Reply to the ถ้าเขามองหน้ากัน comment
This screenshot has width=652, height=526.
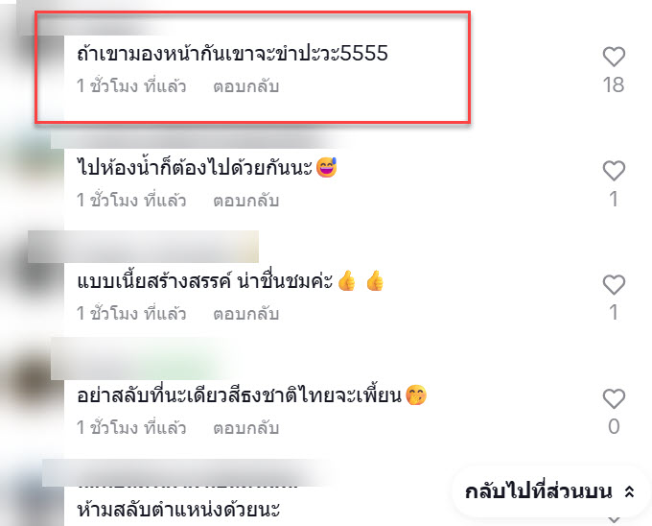point(245,86)
